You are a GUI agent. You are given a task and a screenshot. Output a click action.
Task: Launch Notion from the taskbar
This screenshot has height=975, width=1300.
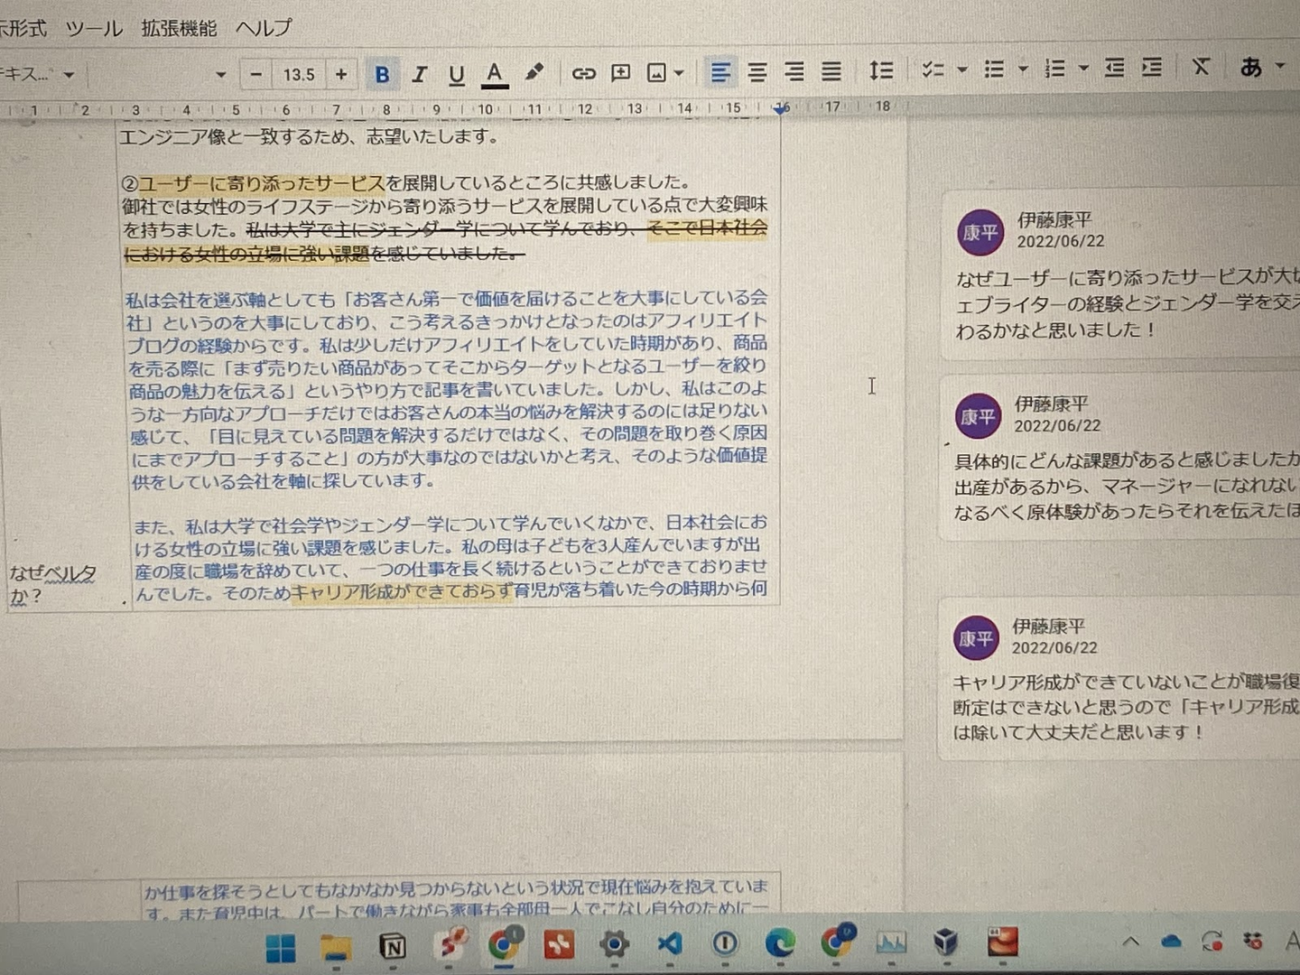393,947
